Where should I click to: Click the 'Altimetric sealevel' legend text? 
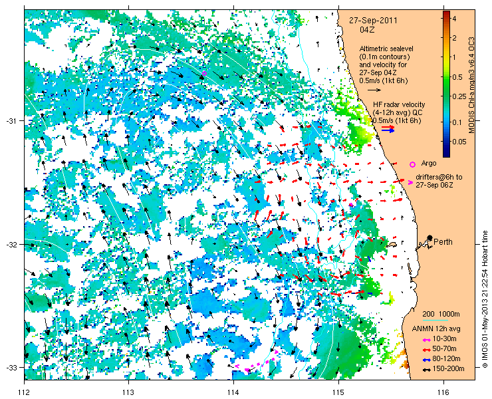pyautogui.click(x=386, y=49)
